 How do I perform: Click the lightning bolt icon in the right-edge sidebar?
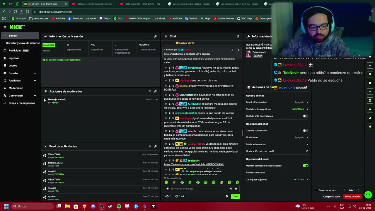(370, 65)
